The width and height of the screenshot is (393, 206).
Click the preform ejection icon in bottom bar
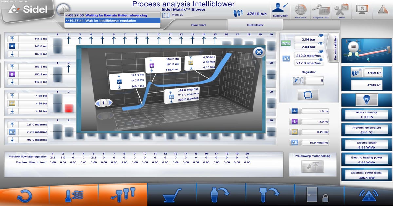pos(270,195)
